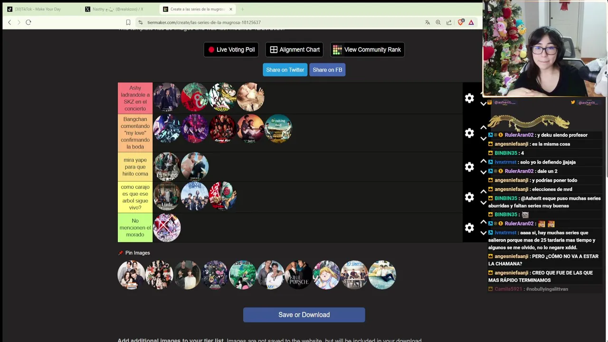Open the Alignment Chart

[x=294, y=49]
